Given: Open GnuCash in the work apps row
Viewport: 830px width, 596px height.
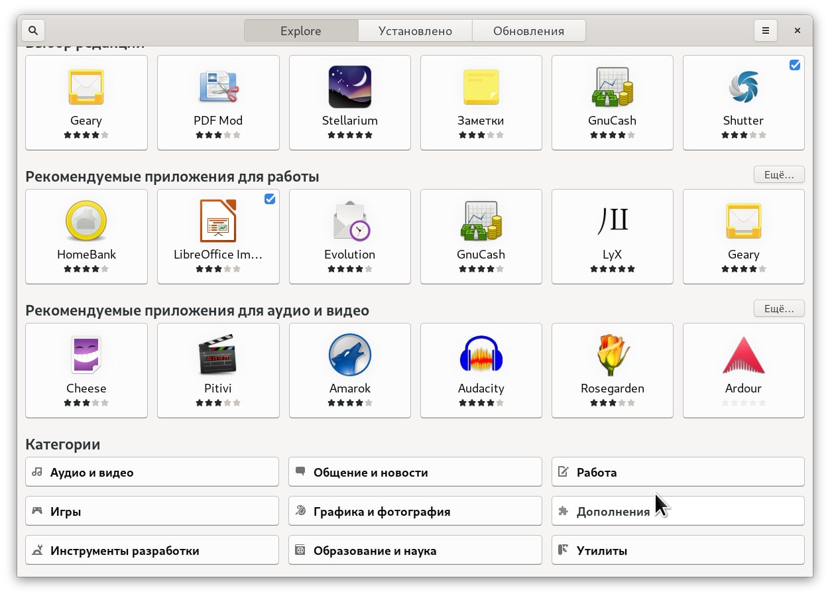Looking at the screenshot, I should 481,236.
